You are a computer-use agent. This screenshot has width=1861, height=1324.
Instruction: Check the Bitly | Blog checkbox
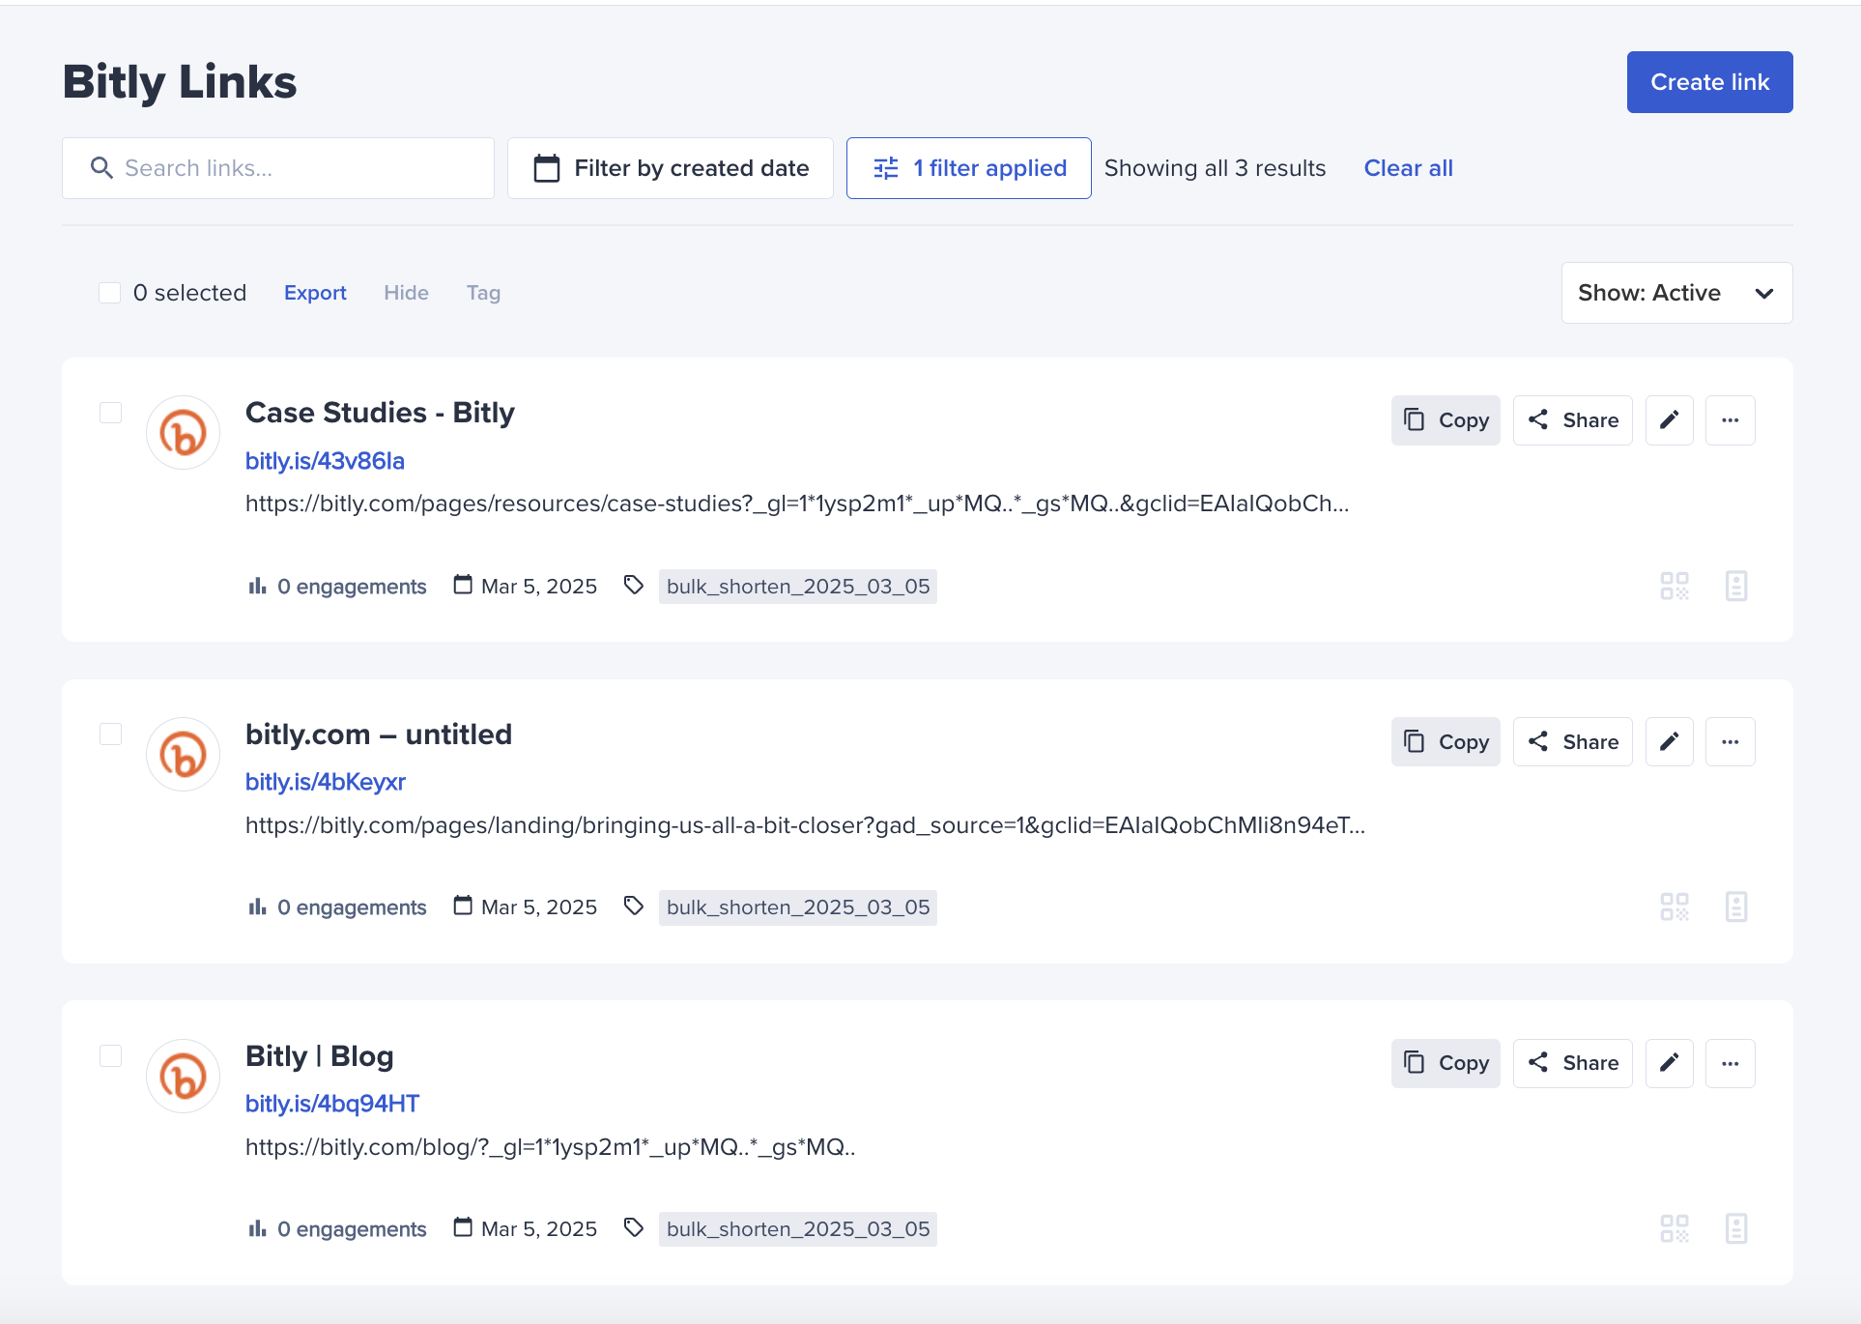(111, 1056)
